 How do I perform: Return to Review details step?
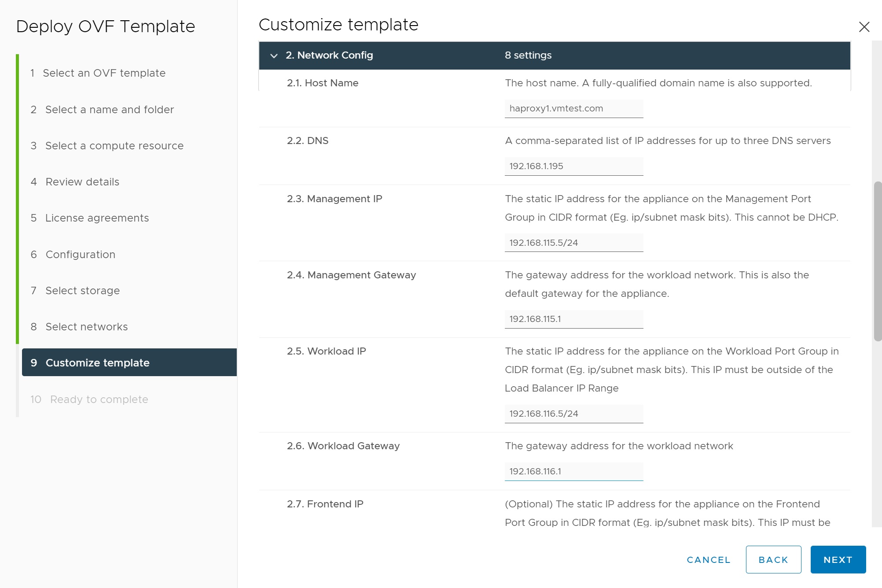point(82,182)
